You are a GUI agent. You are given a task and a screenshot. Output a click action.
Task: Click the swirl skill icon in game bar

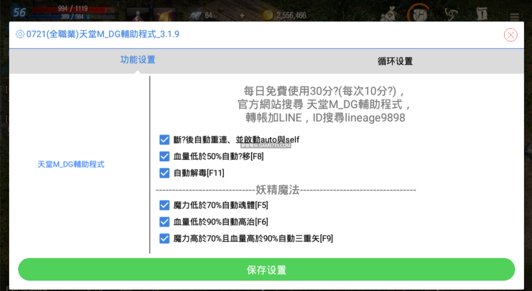point(451,14)
